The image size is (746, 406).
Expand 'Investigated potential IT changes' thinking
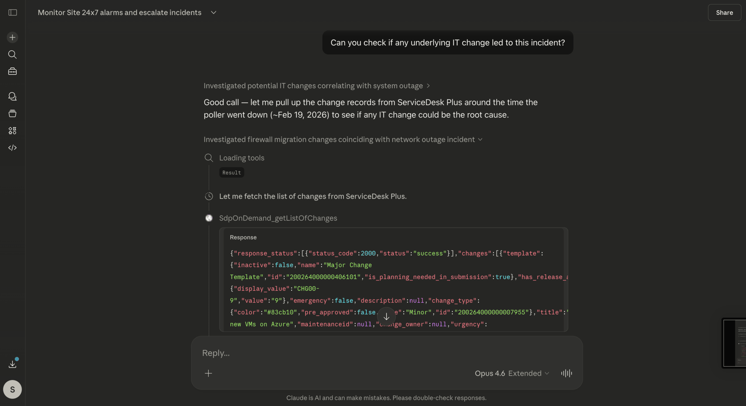coord(316,86)
